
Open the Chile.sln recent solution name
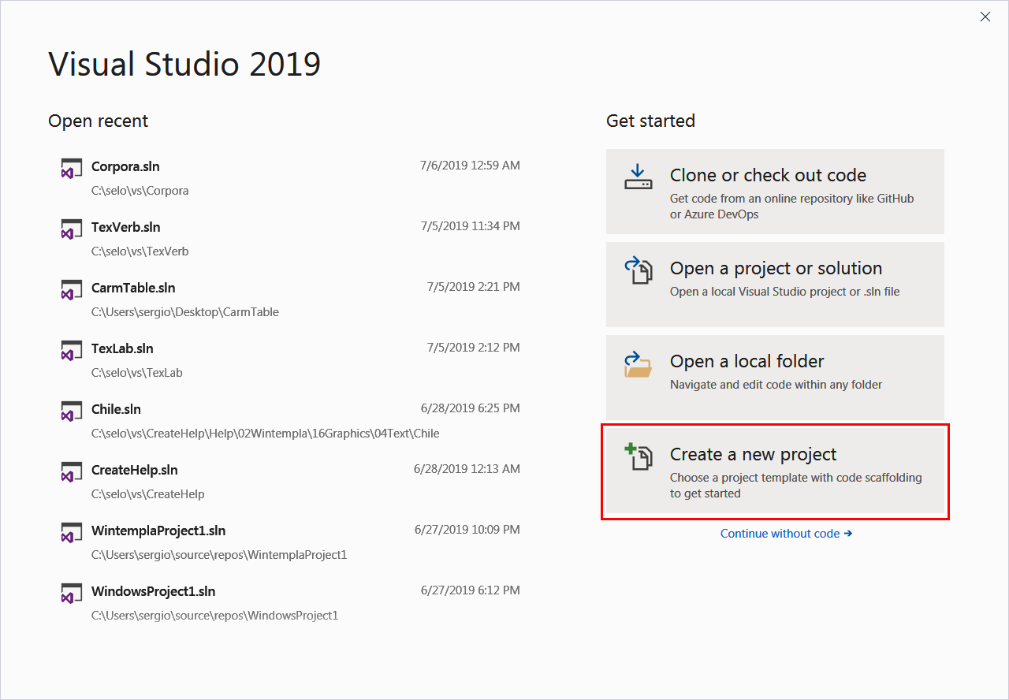coord(116,409)
